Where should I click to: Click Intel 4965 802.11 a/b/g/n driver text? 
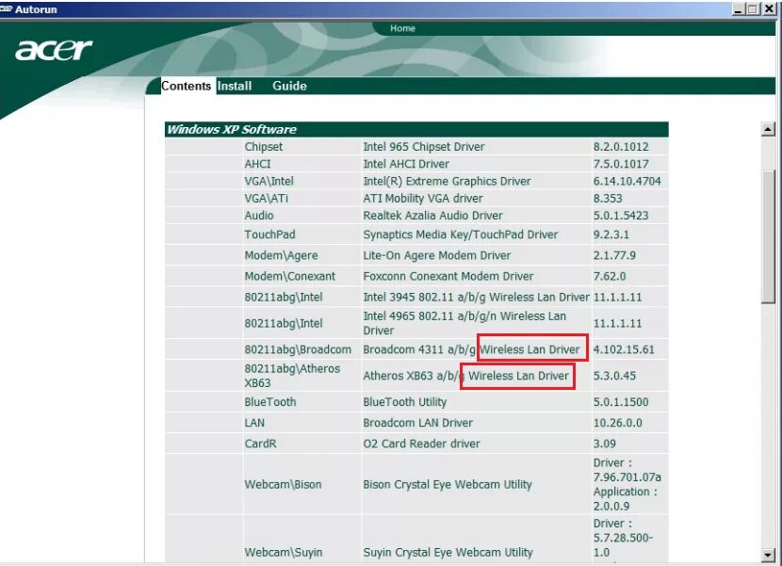(x=464, y=323)
